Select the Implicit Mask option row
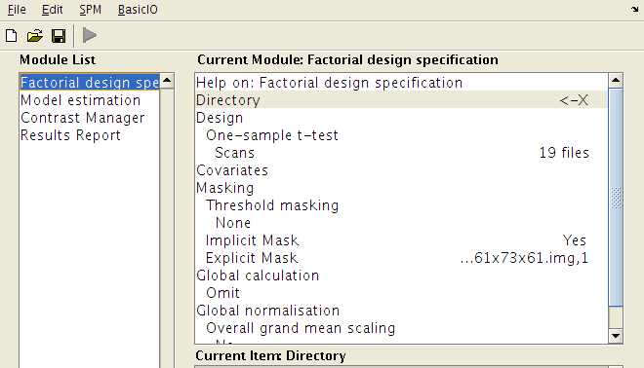The height and width of the screenshot is (368, 644). coord(401,240)
